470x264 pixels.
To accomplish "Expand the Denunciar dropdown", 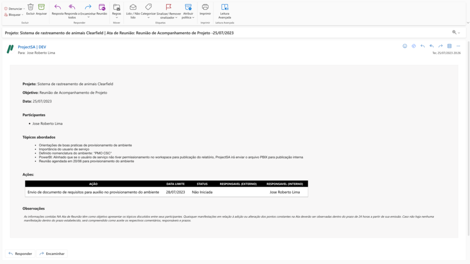I will [14, 9].
